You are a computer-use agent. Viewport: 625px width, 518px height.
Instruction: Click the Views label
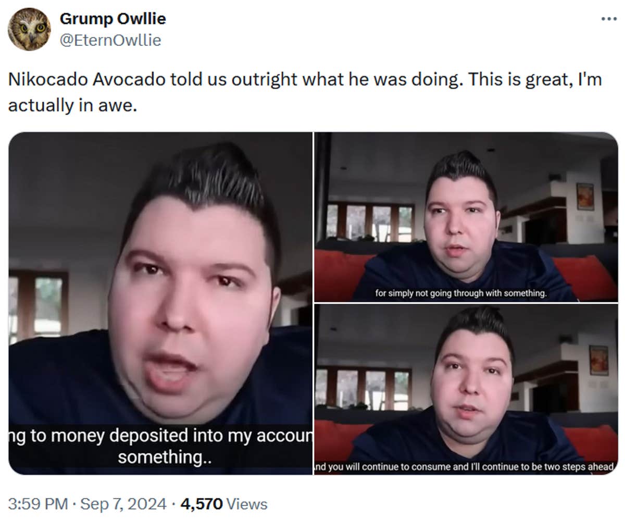tap(247, 504)
